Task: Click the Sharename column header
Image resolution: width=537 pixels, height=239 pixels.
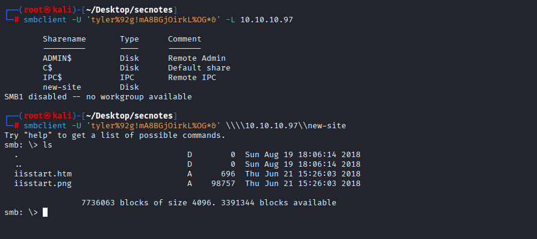Action: pyautogui.click(x=64, y=39)
